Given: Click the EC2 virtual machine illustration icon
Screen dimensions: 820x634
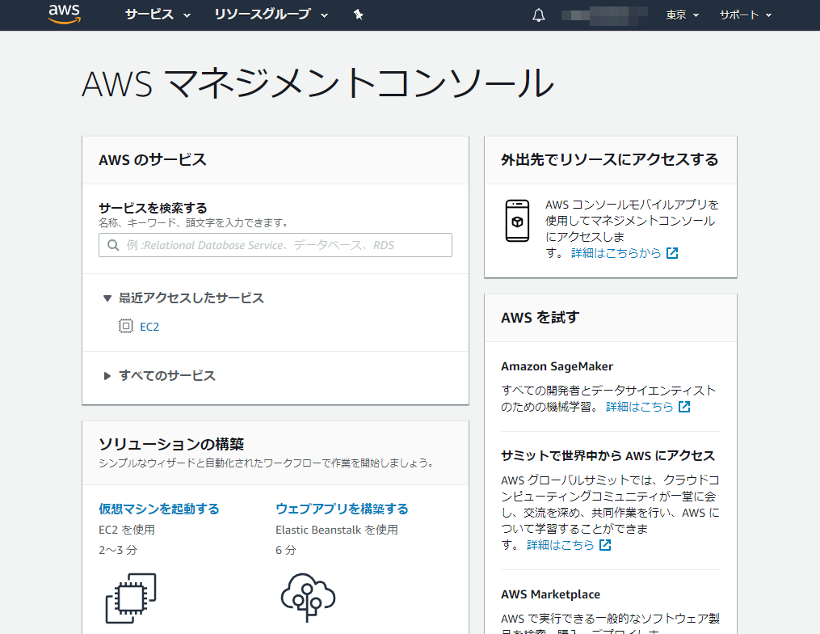Looking at the screenshot, I should point(131,598).
